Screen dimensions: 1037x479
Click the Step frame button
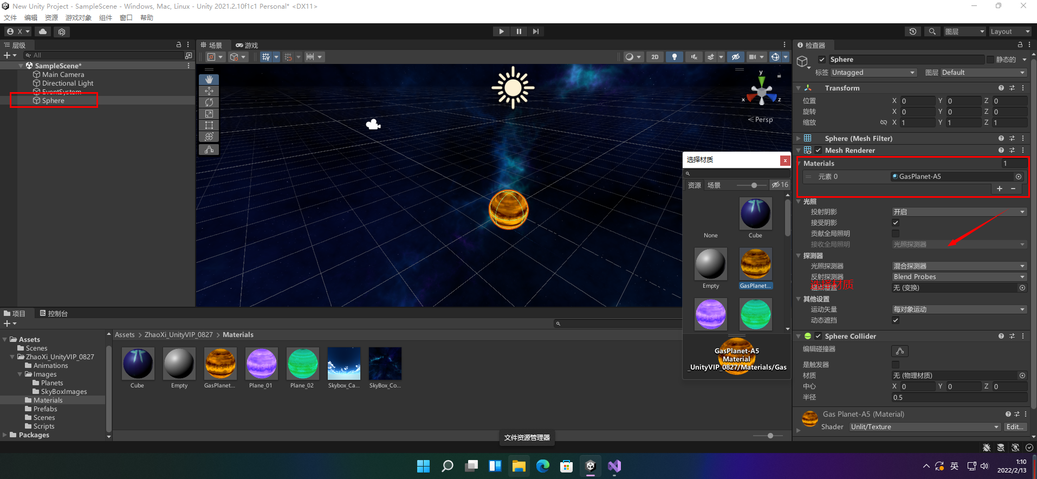coord(536,31)
